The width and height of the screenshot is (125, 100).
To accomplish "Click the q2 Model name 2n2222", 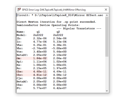I will coord(58,35).
